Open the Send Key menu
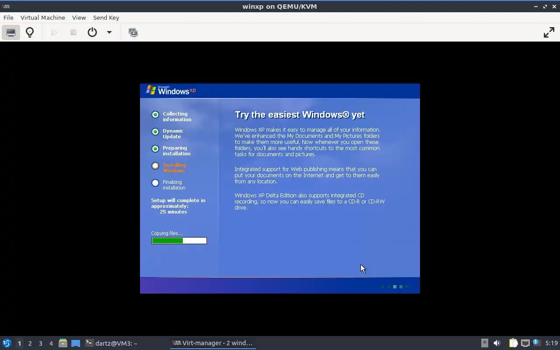Screen dimensions: 560x350 point(106,17)
